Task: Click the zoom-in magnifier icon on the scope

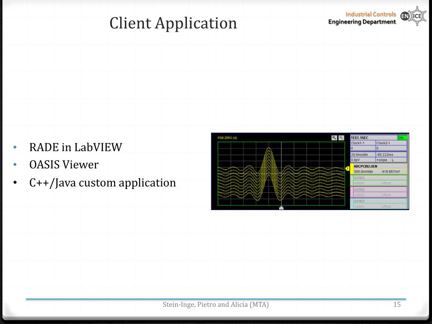Action: 334,138
